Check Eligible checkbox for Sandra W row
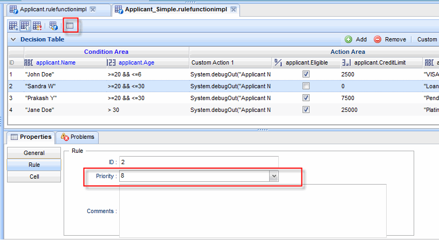 [x=306, y=86]
